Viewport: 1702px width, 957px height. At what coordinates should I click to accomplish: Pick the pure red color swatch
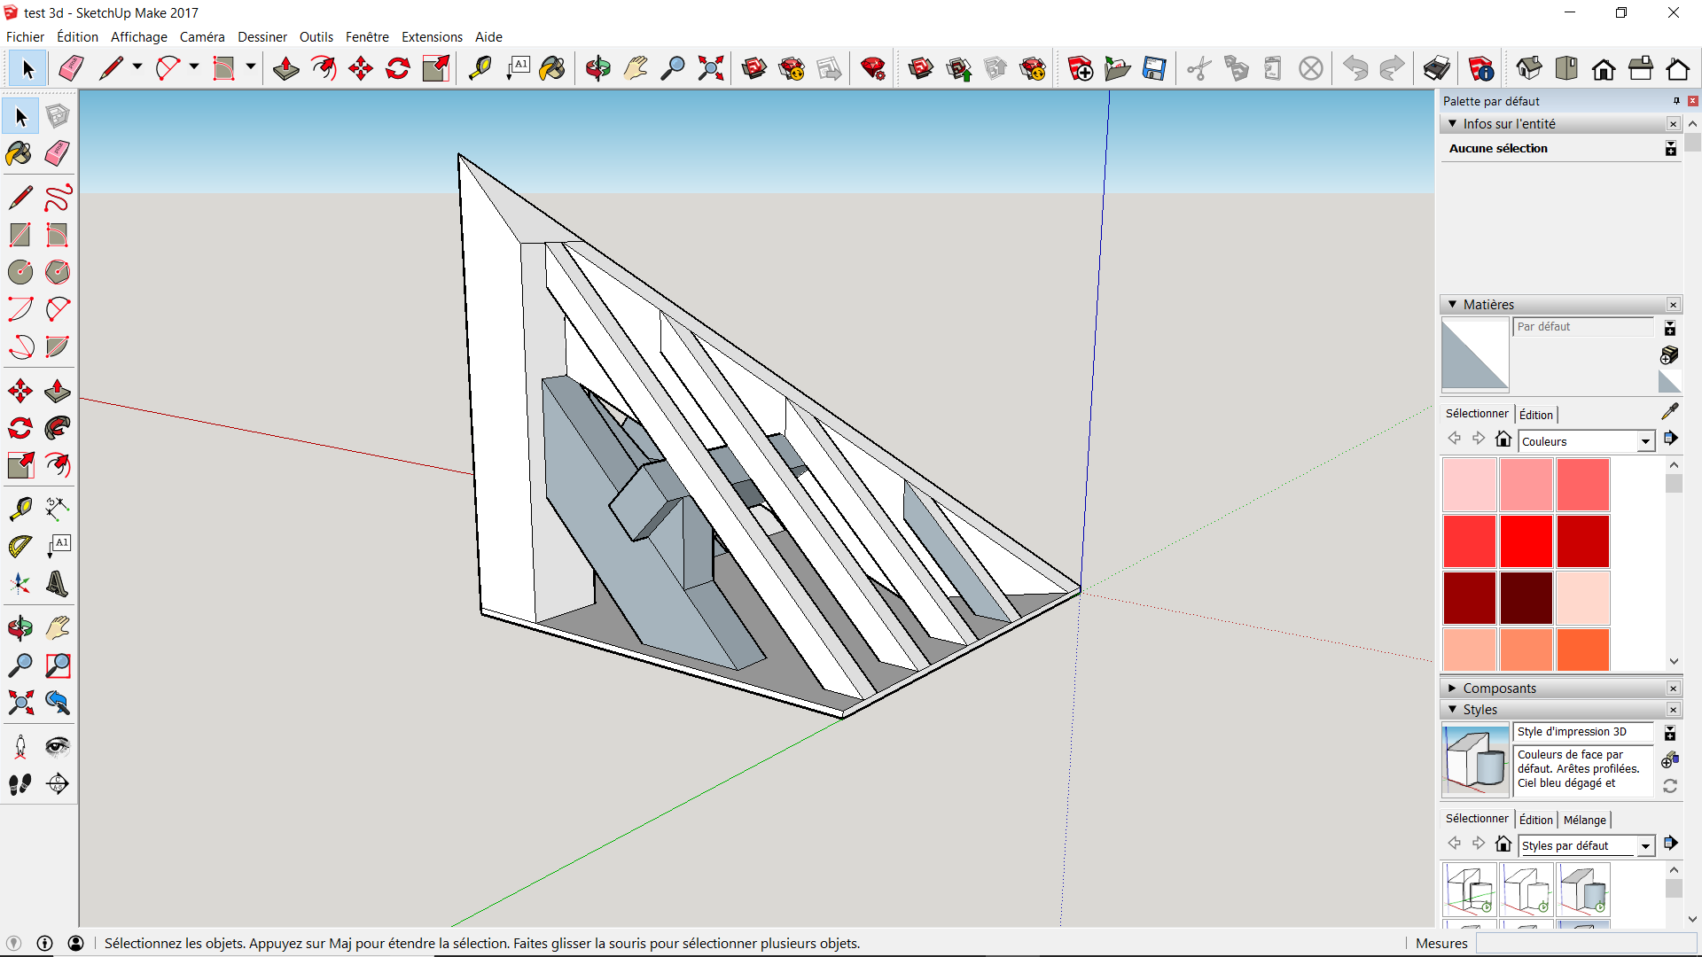(1526, 541)
